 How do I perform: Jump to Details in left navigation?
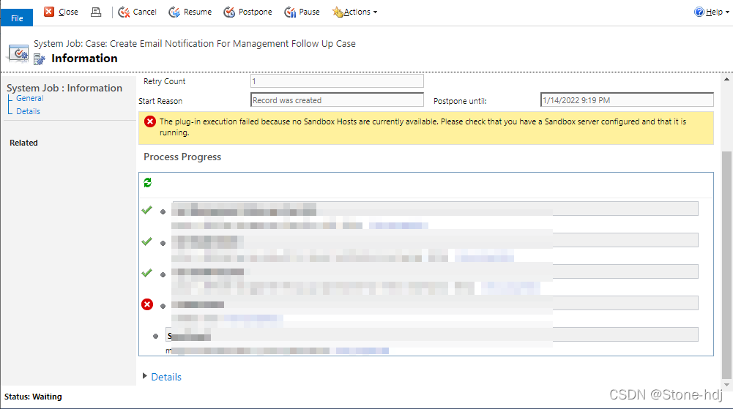(28, 111)
